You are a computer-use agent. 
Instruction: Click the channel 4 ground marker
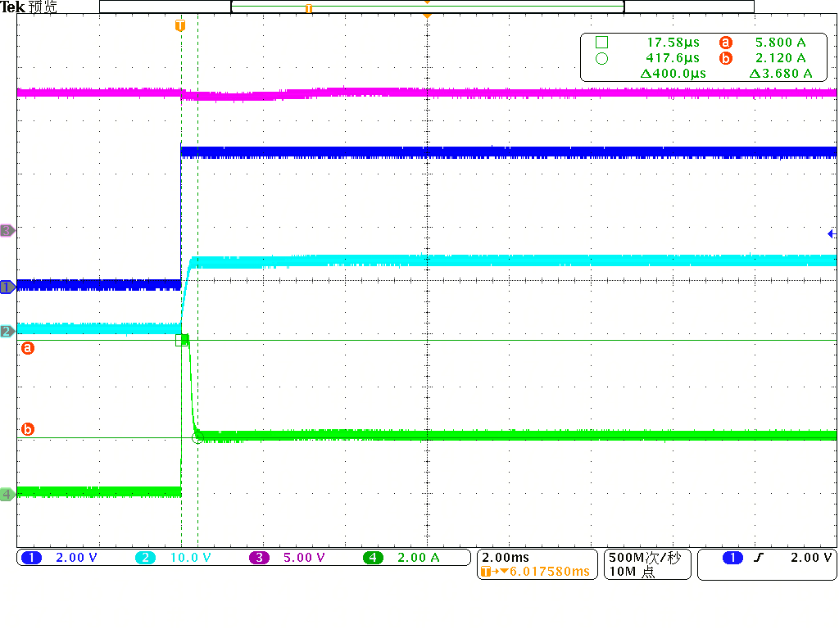[x=7, y=494]
